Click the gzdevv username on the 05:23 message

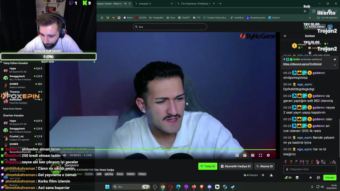(318, 73)
